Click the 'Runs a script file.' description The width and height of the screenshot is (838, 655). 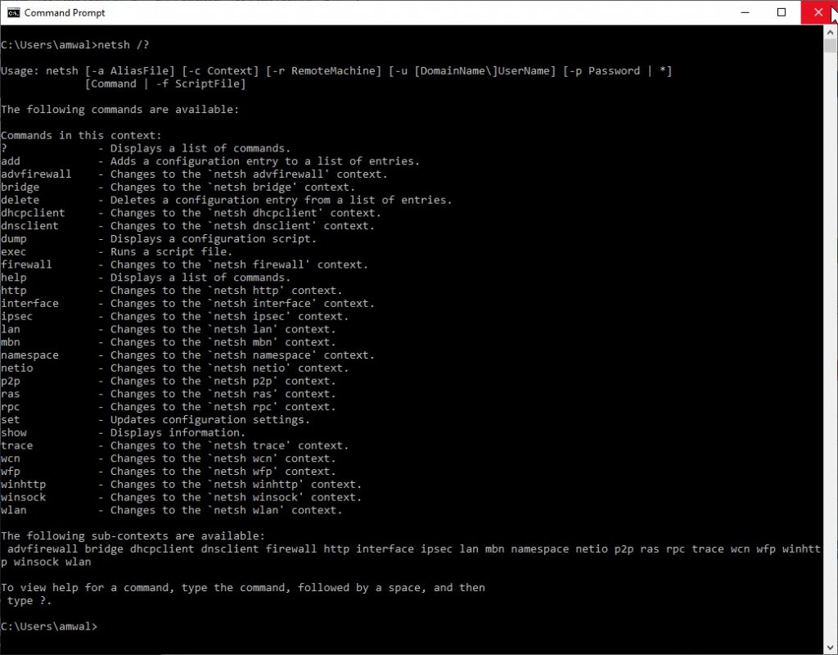coord(171,252)
